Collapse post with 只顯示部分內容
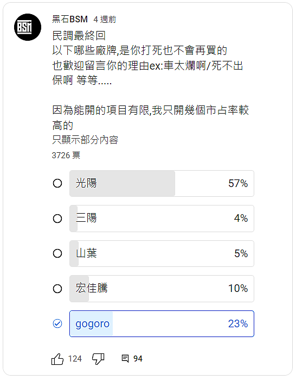Image resolution: width=296 pixels, height=380 pixels. coord(85,140)
